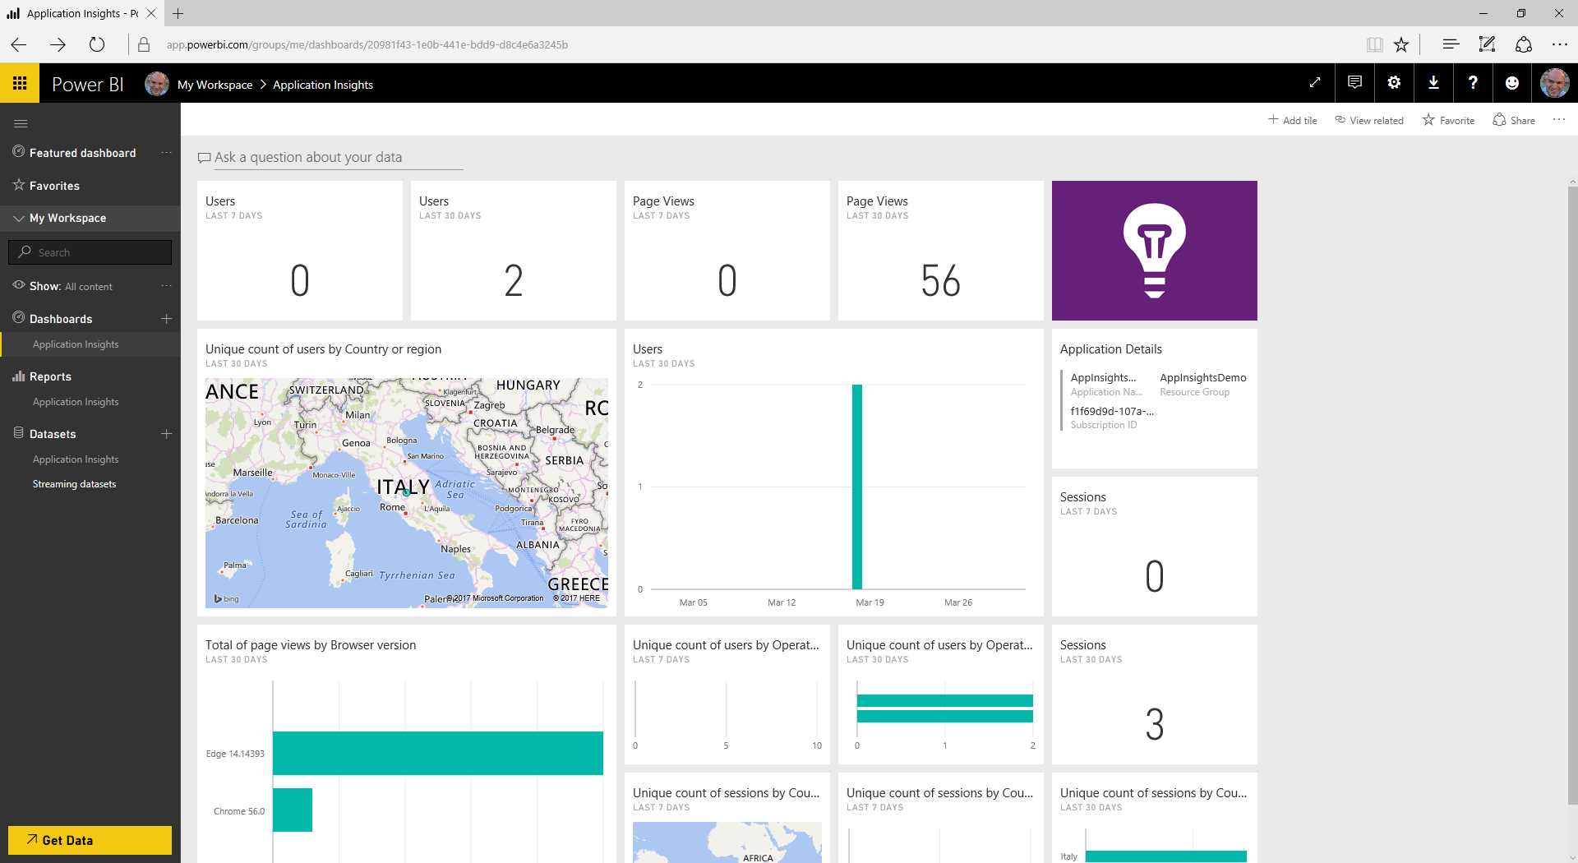The image size is (1578, 863).
Task: Navigate to My Workspace via the breadcrumb
Action: tap(215, 84)
